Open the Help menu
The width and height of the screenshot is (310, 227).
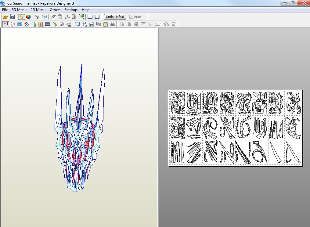85,10
